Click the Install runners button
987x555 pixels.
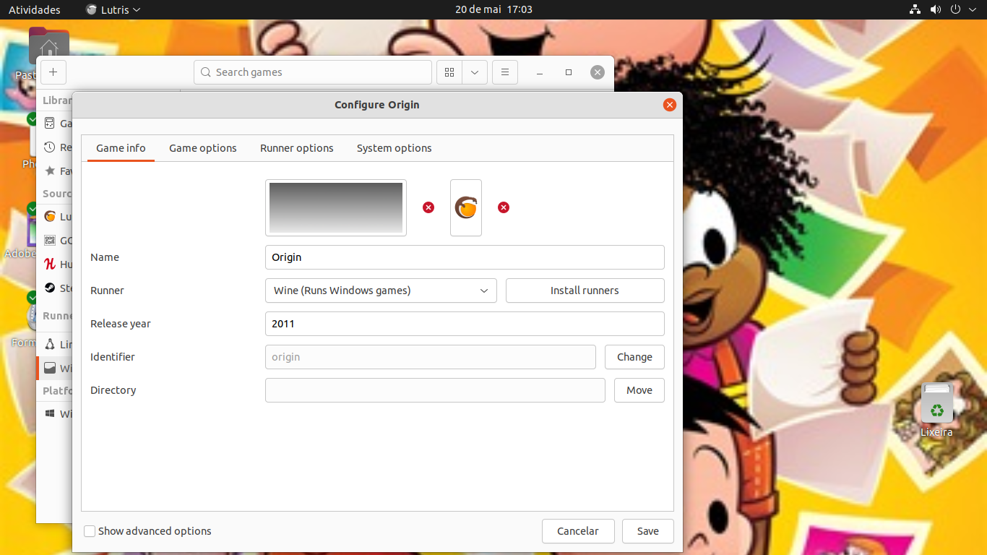tap(585, 291)
